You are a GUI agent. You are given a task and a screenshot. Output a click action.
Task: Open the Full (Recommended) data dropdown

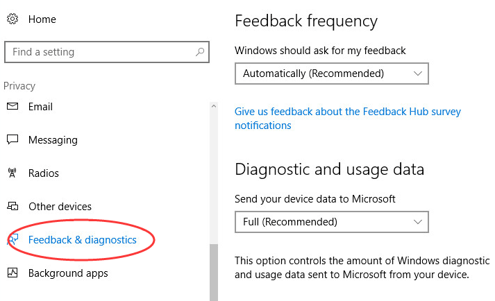coord(332,222)
